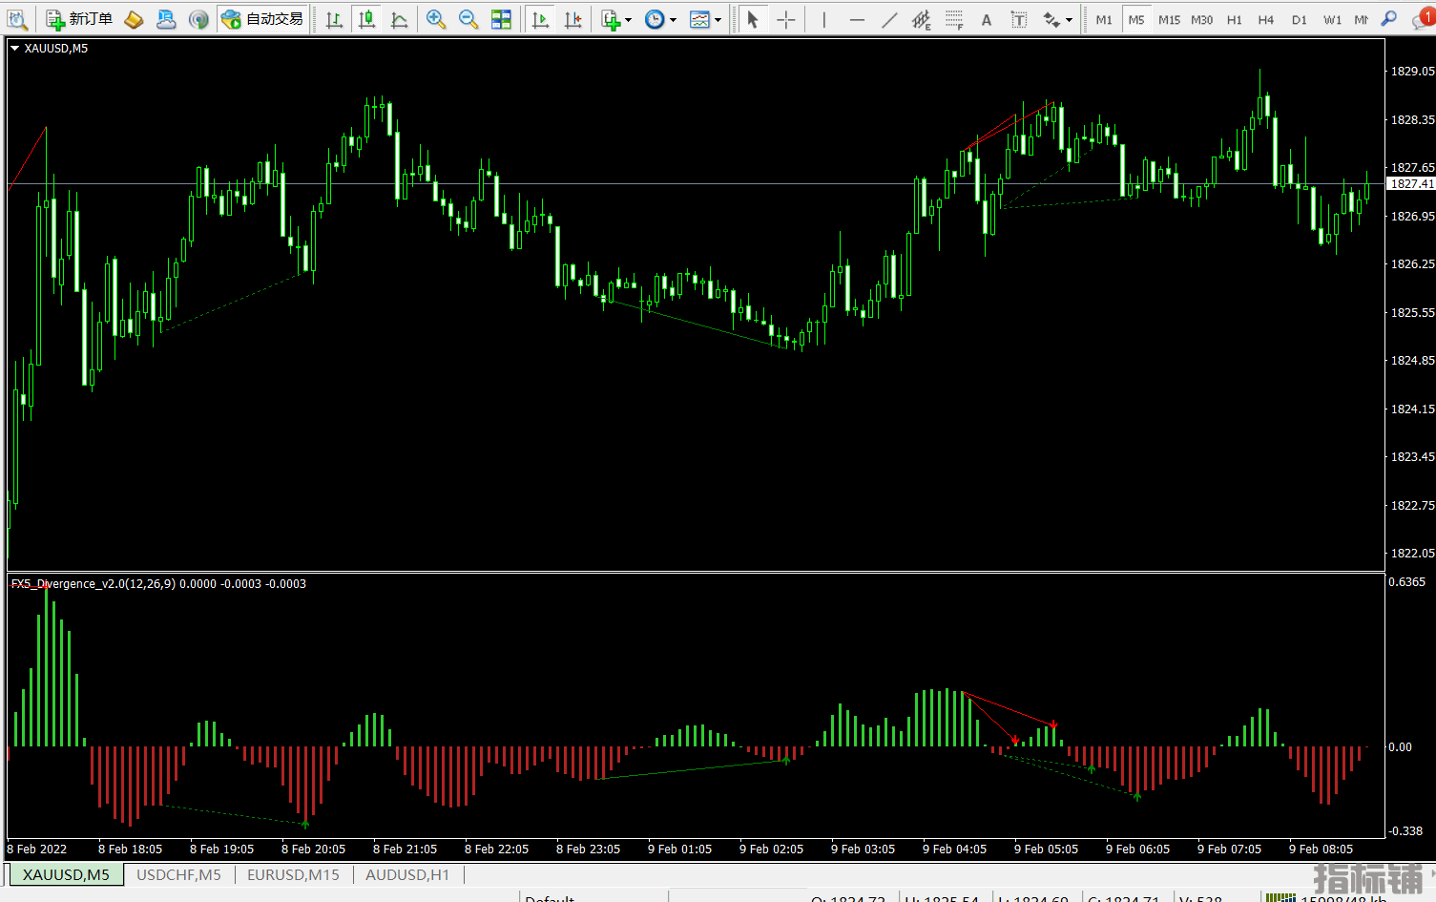Viewport: 1436px width, 902px height.
Task: Switch timeframe to M30
Action: point(1202,19)
